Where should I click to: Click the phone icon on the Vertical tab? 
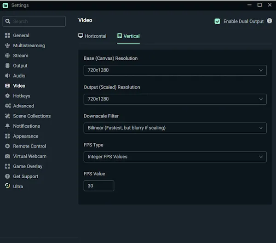tap(120, 36)
